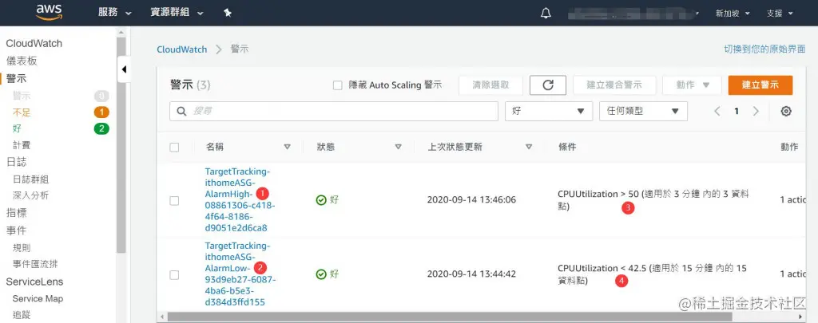Select all alarms header checkbox
Screen dimensions: 818x323
(174, 148)
